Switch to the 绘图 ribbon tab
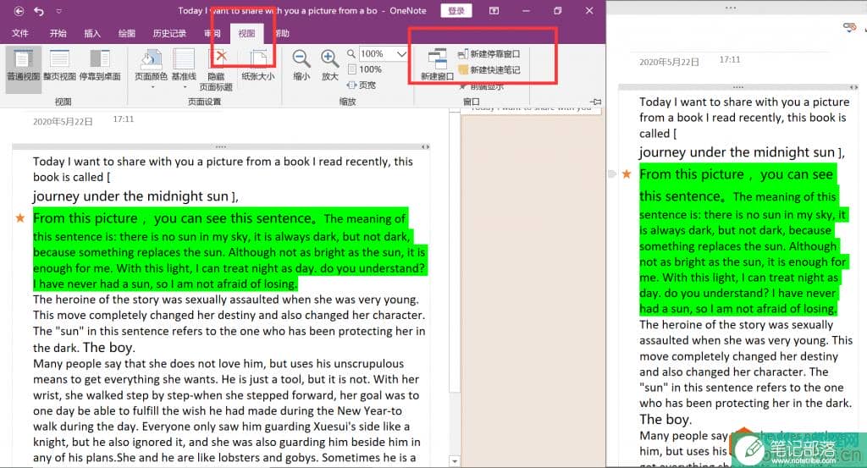Image resolution: width=867 pixels, height=468 pixels. (127, 33)
